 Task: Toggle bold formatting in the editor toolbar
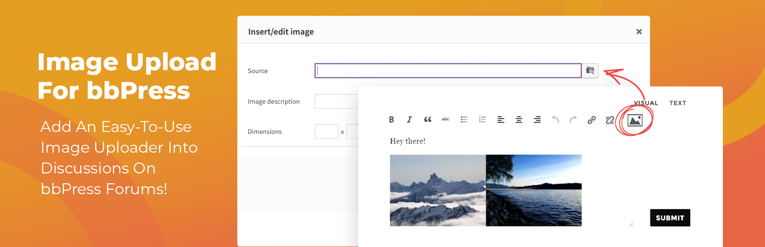391,120
